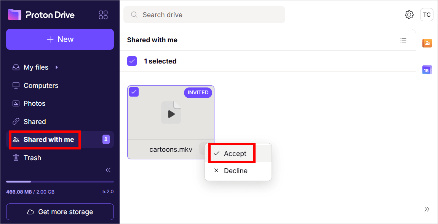Open the Shared with me section
Image resolution: width=438 pixels, height=224 pixels.
point(60,140)
